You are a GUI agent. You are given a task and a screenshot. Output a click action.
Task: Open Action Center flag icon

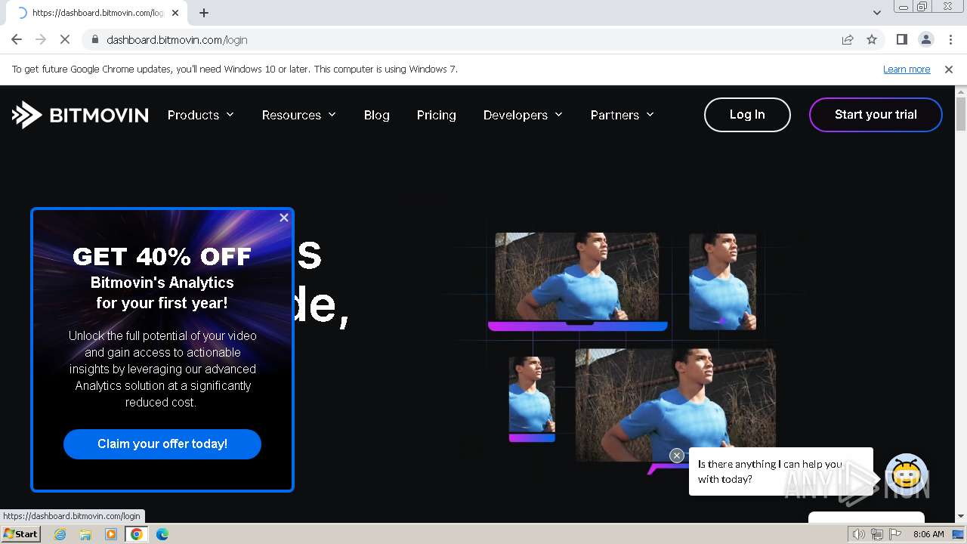click(x=895, y=534)
